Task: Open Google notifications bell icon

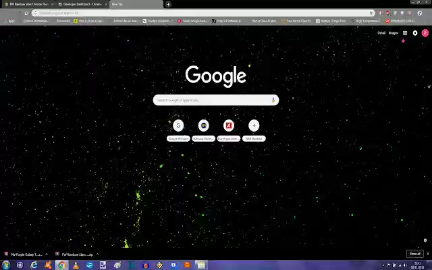Action: click(415, 33)
